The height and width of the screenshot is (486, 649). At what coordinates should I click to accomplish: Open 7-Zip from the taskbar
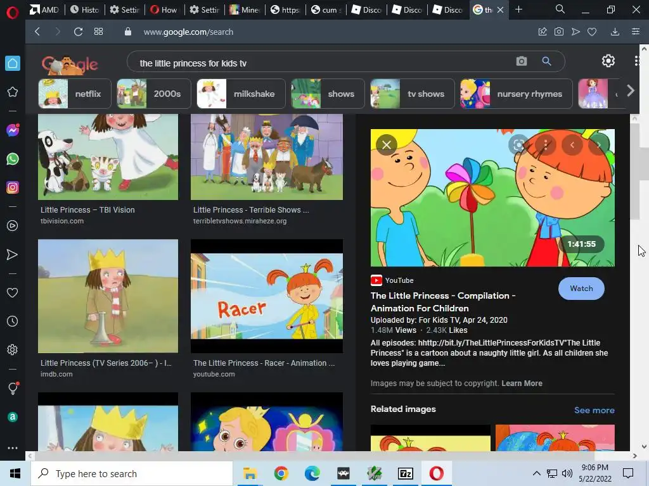(405, 473)
